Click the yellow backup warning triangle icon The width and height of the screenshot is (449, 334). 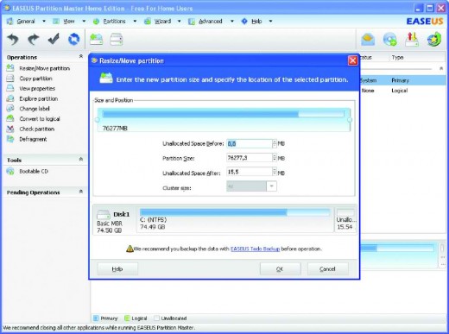(x=130, y=249)
